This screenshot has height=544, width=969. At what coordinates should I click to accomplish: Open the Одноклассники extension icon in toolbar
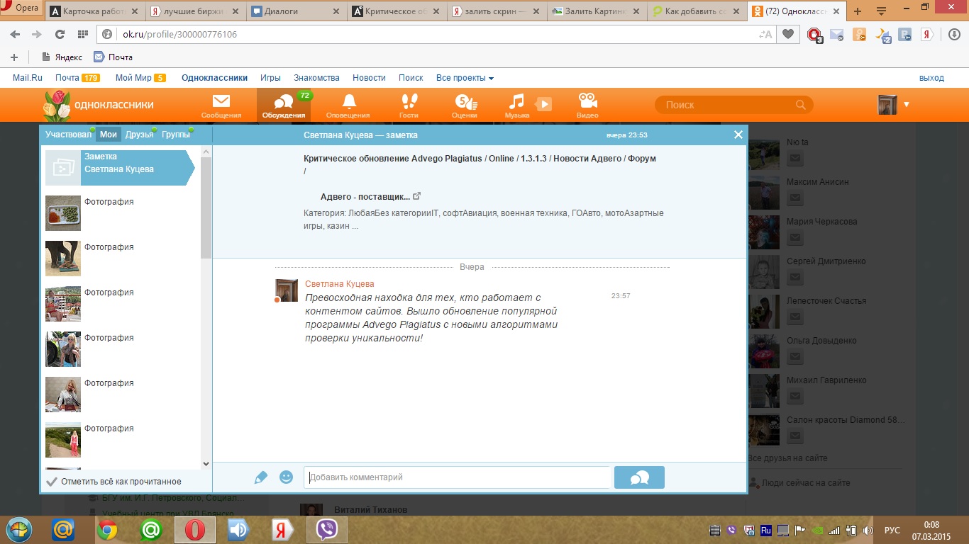[860, 34]
